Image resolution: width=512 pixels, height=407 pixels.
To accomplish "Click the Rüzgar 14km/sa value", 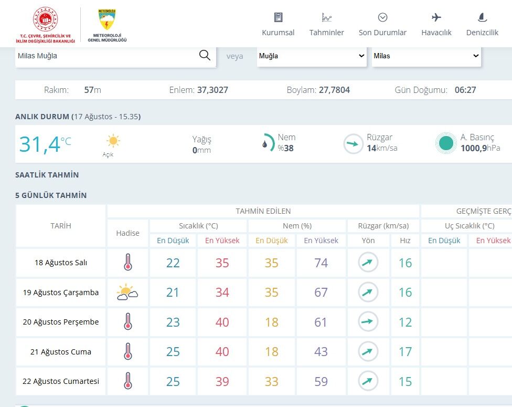I will click(382, 148).
